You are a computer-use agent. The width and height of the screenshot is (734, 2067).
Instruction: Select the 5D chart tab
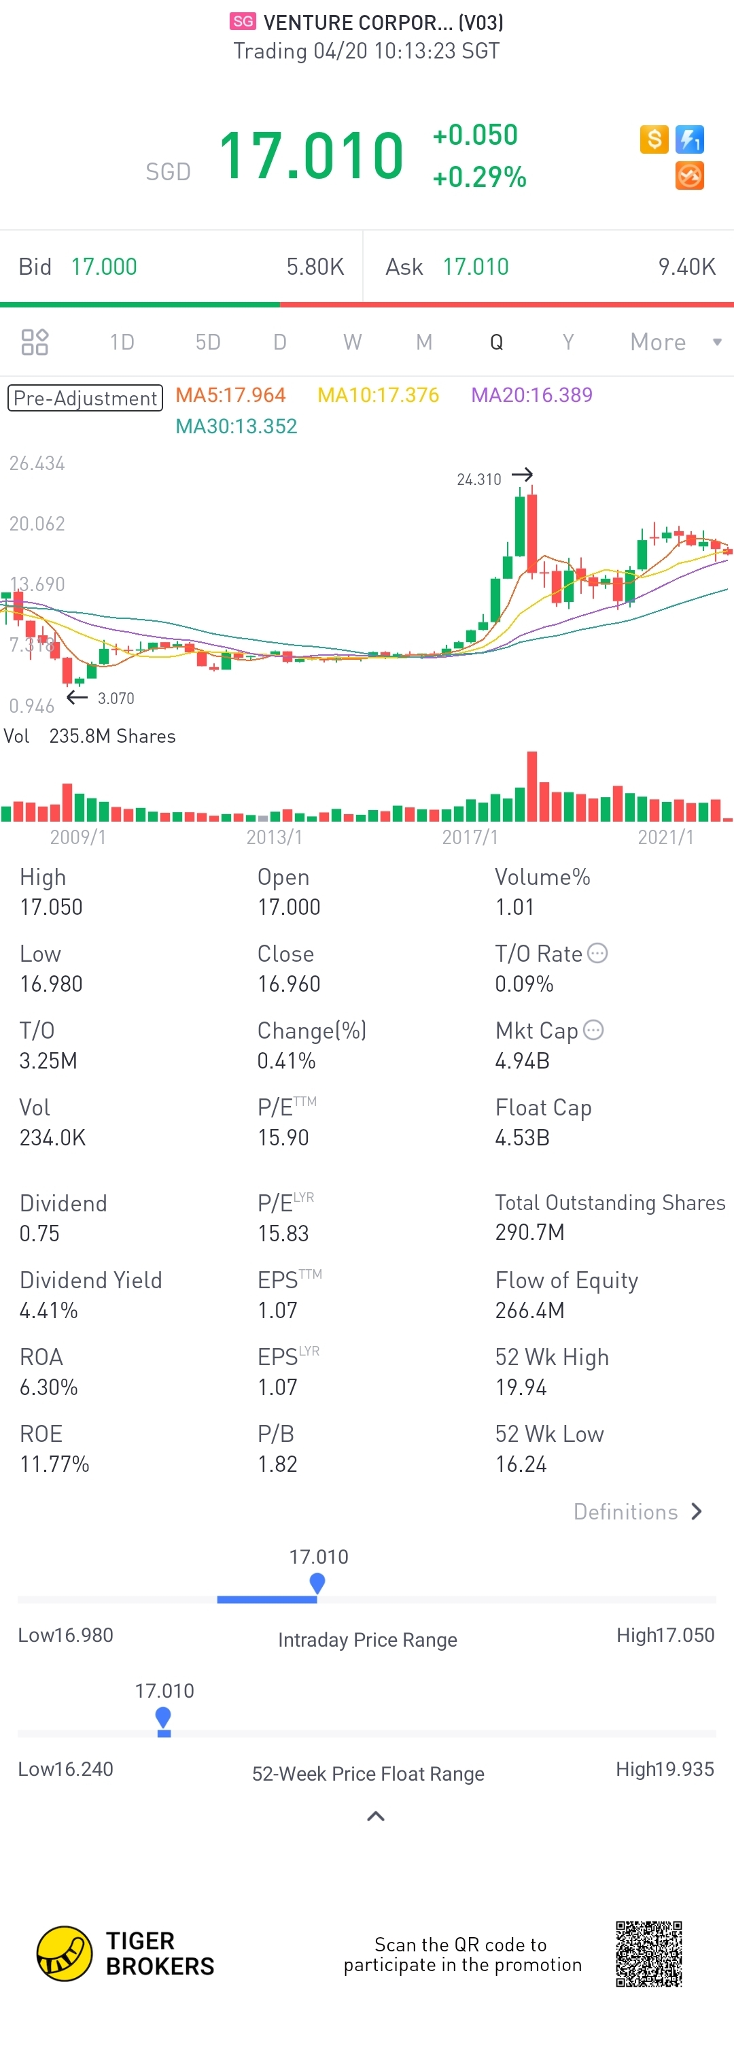[208, 342]
